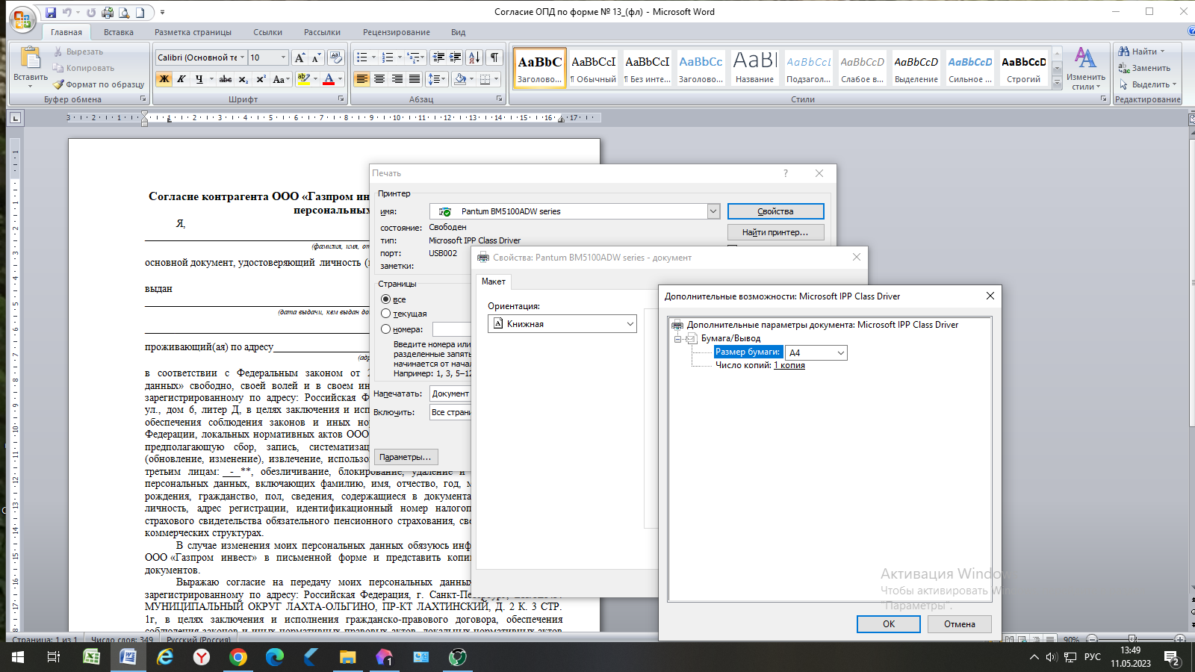Screen dimensions: 1195x672
Task: Click the Windows Start button
Action: coord(18,657)
